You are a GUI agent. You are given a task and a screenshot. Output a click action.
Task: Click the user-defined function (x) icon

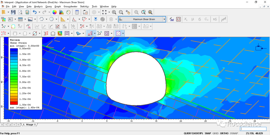171,19
